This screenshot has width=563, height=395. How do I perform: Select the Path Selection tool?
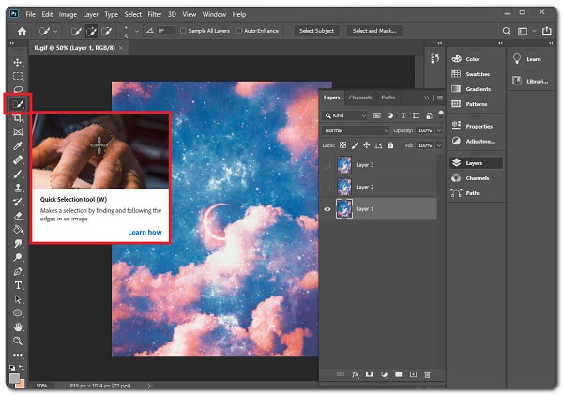click(x=18, y=299)
